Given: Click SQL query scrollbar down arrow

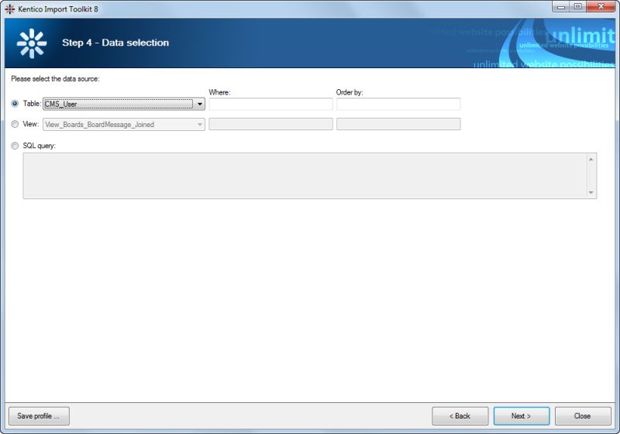Looking at the screenshot, I should (x=591, y=192).
